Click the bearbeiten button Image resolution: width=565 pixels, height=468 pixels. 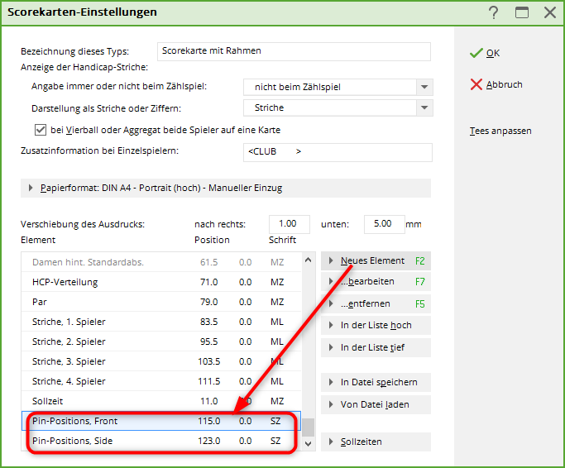coord(376,282)
